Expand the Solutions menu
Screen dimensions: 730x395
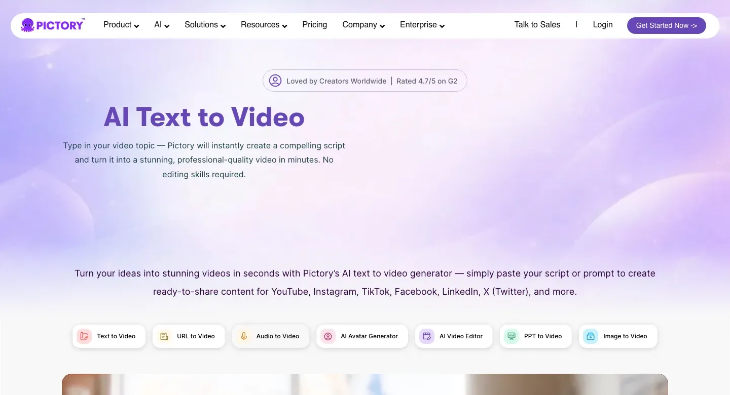tap(205, 25)
